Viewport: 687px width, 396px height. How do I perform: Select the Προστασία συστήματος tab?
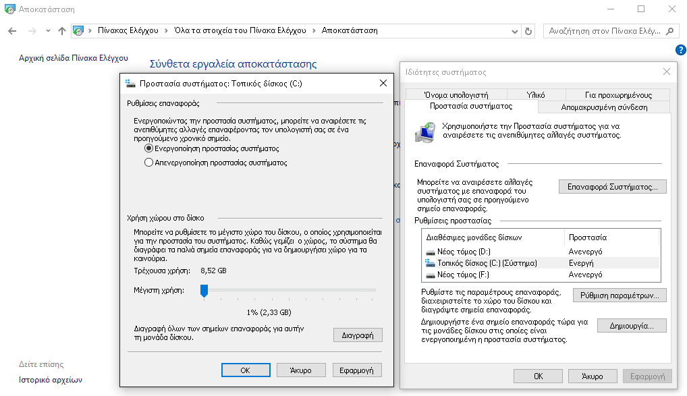471,106
